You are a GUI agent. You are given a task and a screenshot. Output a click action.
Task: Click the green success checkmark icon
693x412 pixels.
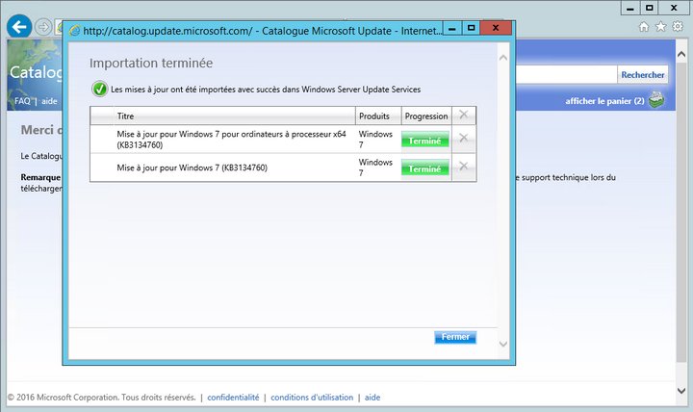99,89
